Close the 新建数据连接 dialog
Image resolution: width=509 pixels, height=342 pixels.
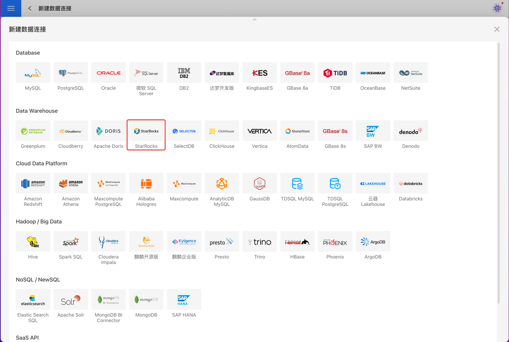coord(497,29)
